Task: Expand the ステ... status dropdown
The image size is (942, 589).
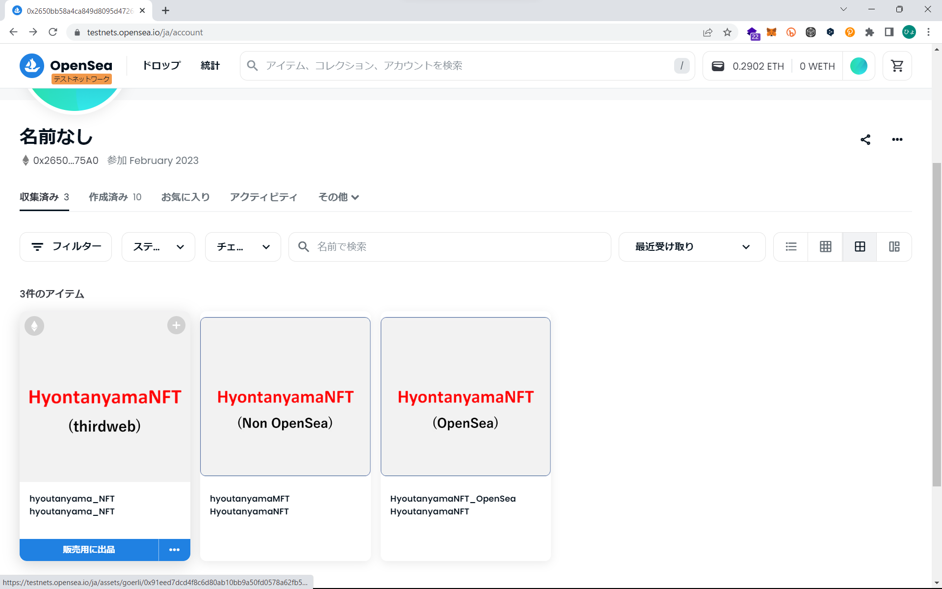Action: coord(158,247)
